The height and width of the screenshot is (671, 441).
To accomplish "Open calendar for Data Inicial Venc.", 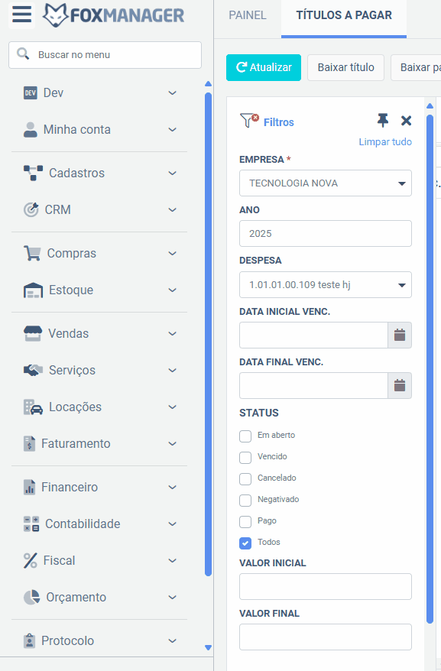I will [400, 335].
